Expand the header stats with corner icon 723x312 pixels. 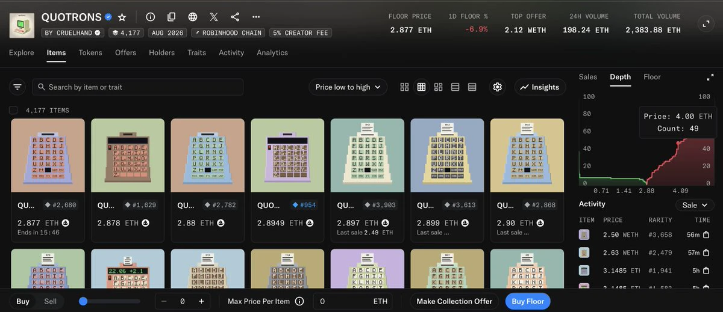click(x=705, y=24)
